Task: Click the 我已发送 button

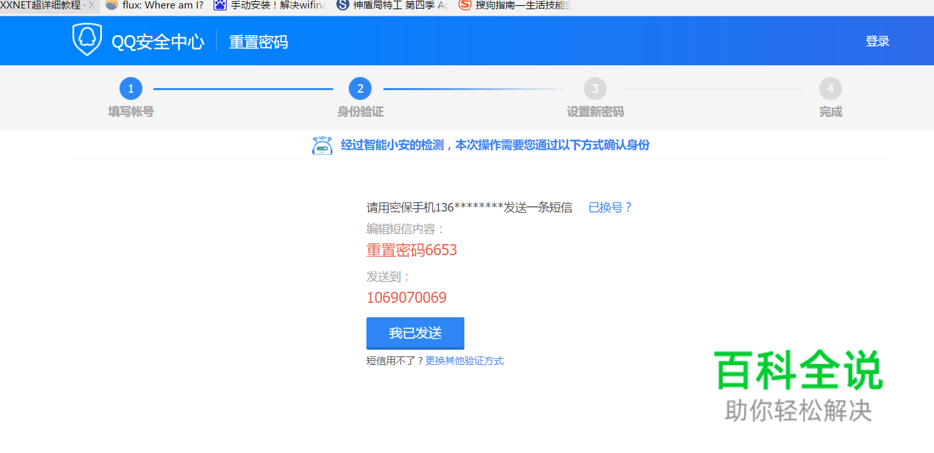Action: pyautogui.click(x=415, y=334)
